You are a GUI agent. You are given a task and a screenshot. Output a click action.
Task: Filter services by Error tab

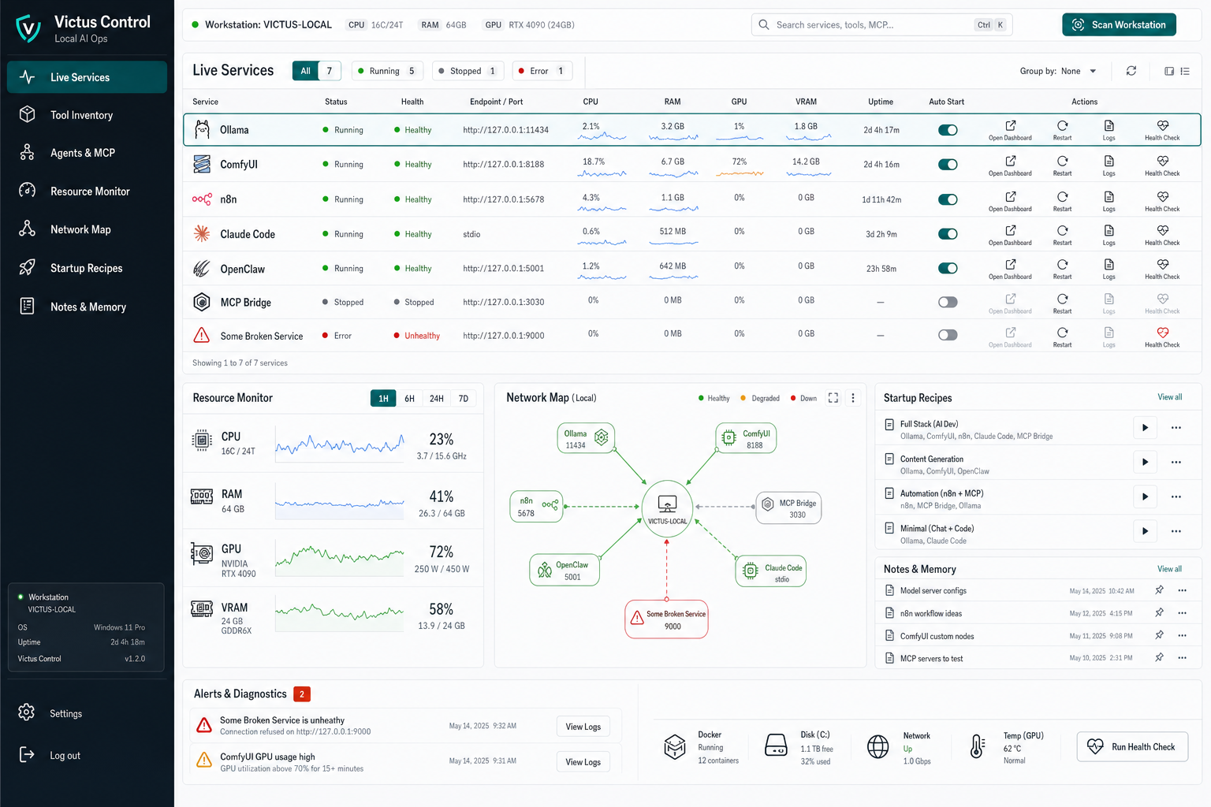(x=542, y=71)
